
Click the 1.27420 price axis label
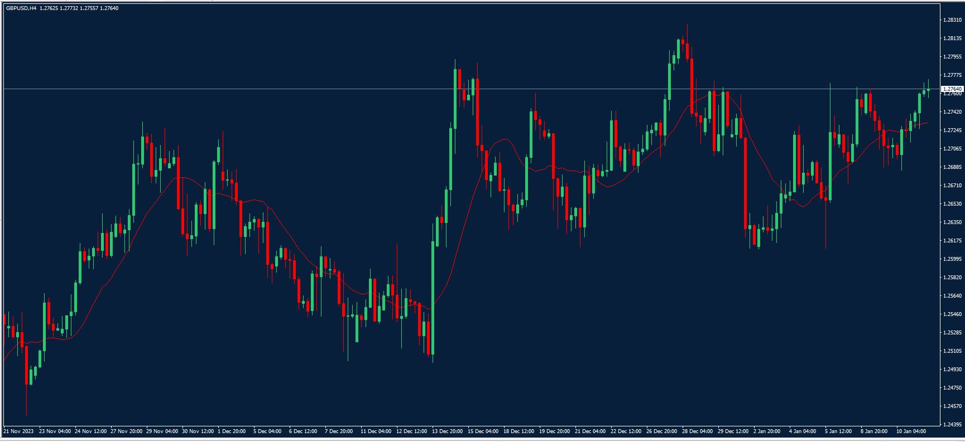[952, 112]
